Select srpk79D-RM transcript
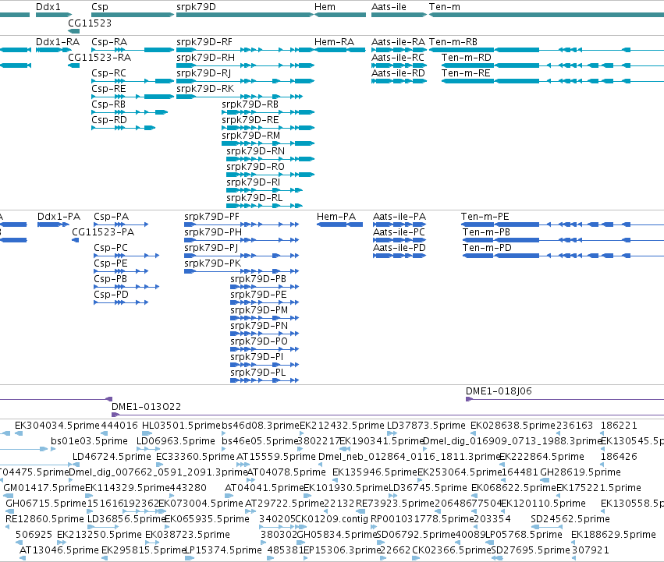The image size is (664, 562). tap(268, 143)
